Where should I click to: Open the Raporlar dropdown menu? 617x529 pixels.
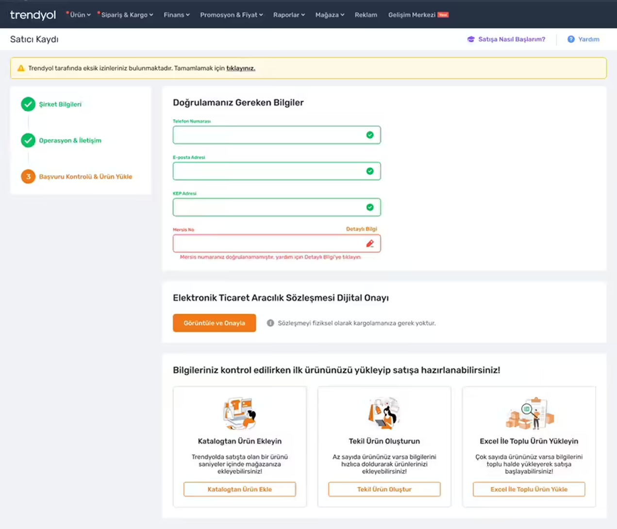click(x=289, y=15)
